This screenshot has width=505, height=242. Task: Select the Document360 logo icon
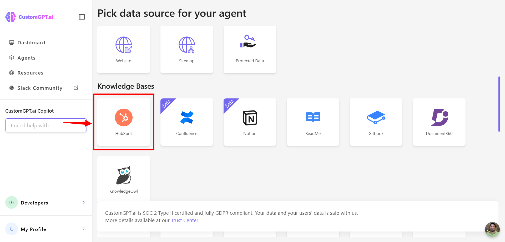440,117
